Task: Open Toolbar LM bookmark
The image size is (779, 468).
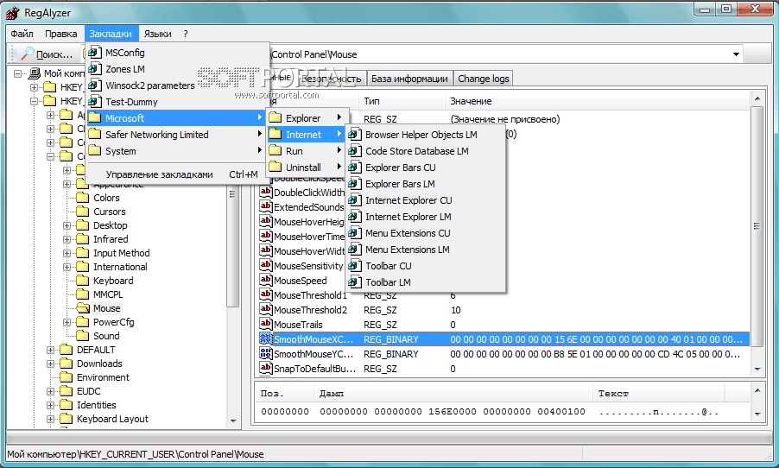Action: [425, 282]
